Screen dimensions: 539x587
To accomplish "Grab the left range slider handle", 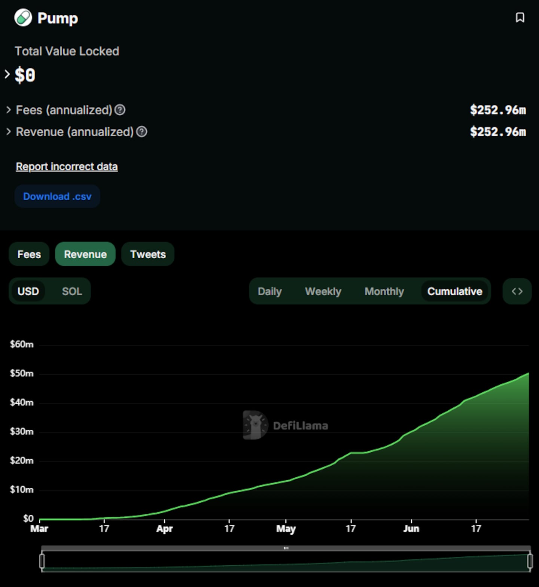I will [42, 561].
